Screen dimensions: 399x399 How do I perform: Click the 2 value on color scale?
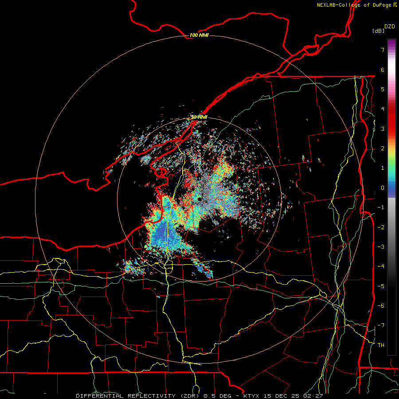pos(383,149)
